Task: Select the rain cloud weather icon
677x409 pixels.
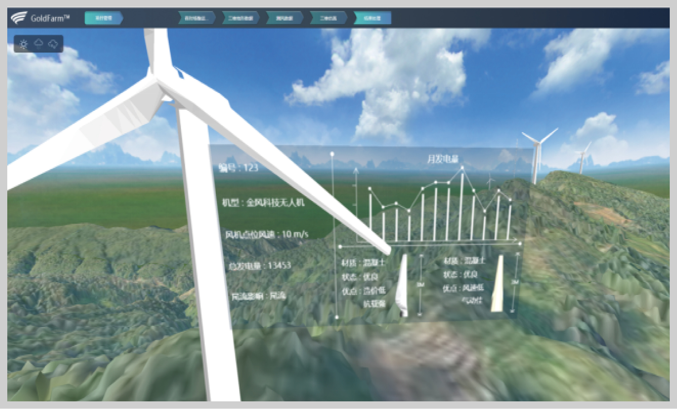Action: click(38, 44)
